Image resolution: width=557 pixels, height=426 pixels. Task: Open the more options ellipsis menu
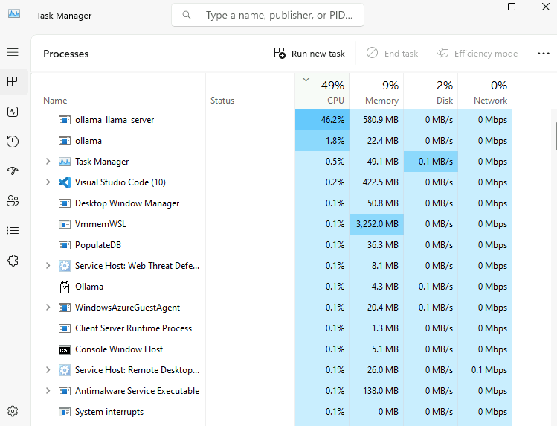(x=543, y=54)
